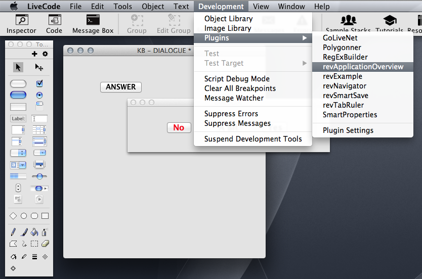Click the small diamond shape picker
The image size is (422, 279).
pyautogui.click(x=13, y=268)
